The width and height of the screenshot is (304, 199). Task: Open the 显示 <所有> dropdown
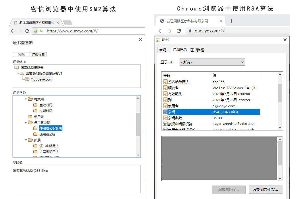(212, 62)
